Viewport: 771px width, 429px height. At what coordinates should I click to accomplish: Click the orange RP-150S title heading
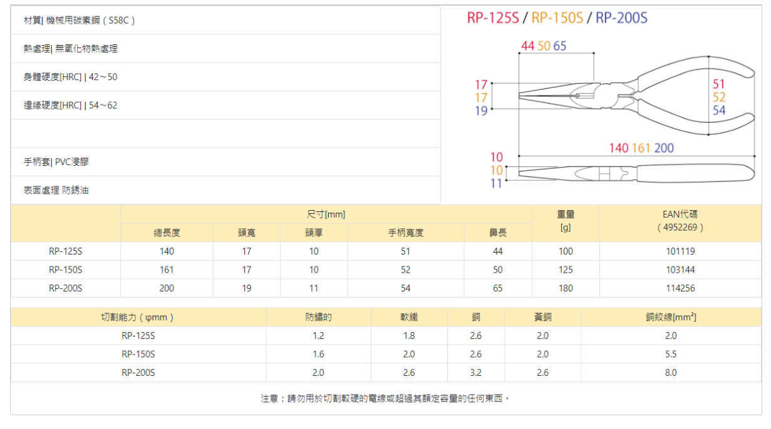point(557,18)
